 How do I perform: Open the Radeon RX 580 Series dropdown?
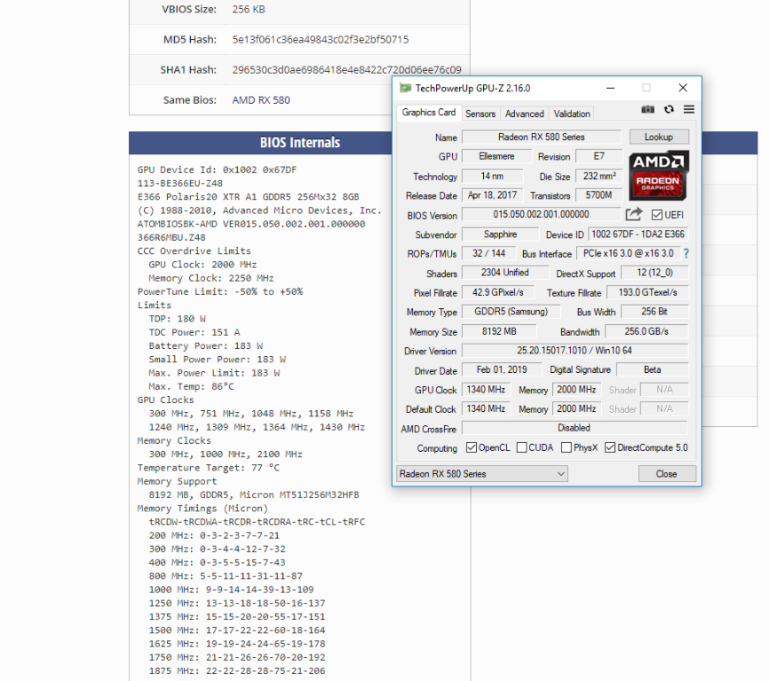481,474
